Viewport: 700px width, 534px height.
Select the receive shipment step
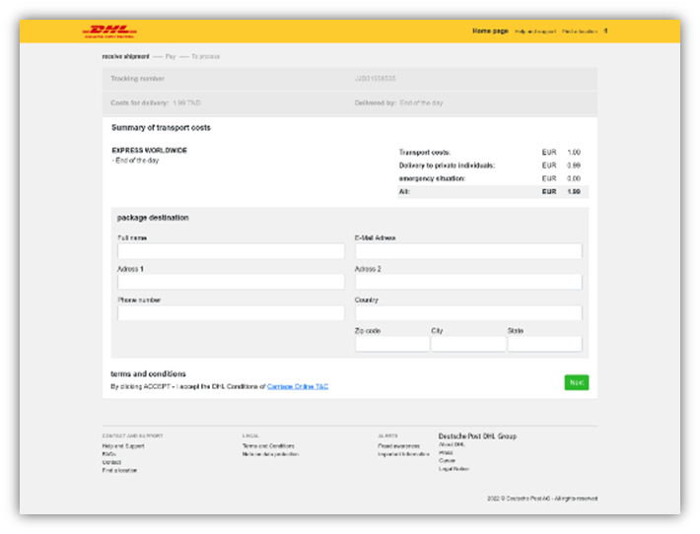tap(125, 56)
